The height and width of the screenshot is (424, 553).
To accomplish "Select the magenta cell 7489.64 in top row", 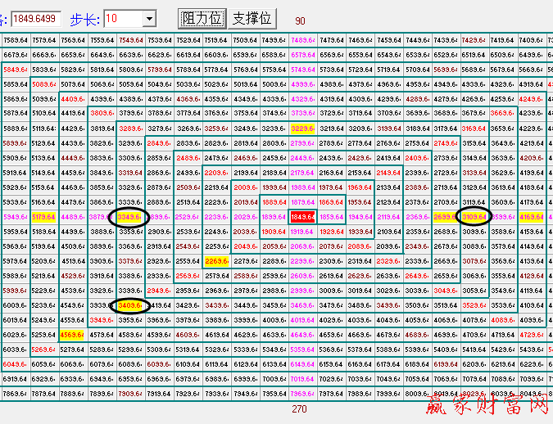I will tap(302, 40).
